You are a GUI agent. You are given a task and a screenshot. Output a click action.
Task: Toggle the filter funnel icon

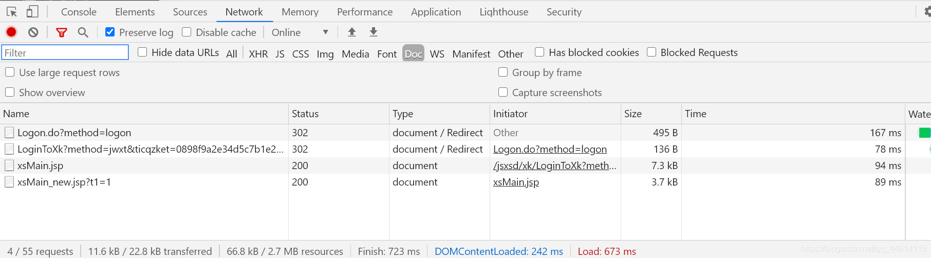(62, 32)
